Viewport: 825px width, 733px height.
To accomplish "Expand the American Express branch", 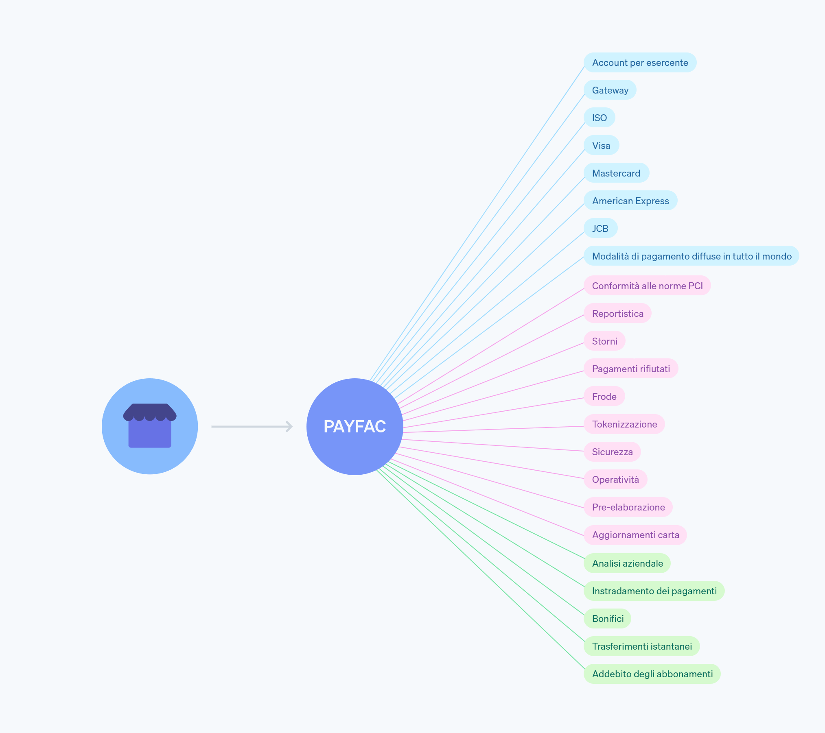I will [x=632, y=201].
